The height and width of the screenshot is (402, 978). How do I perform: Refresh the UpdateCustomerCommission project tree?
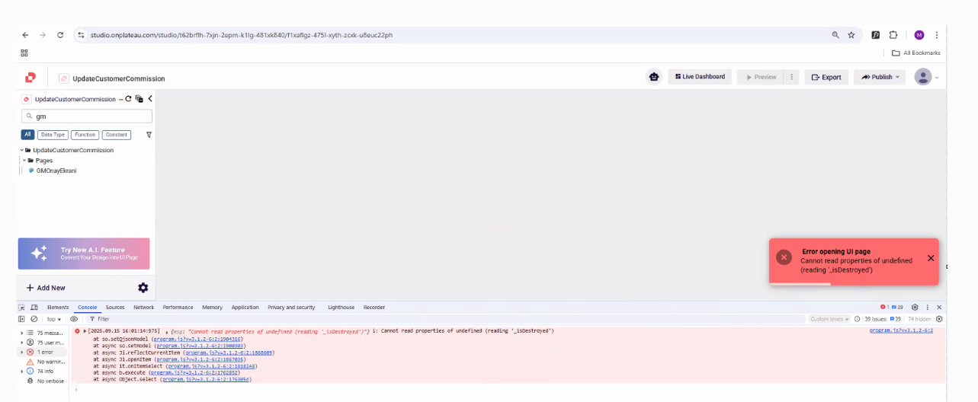[x=128, y=99]
